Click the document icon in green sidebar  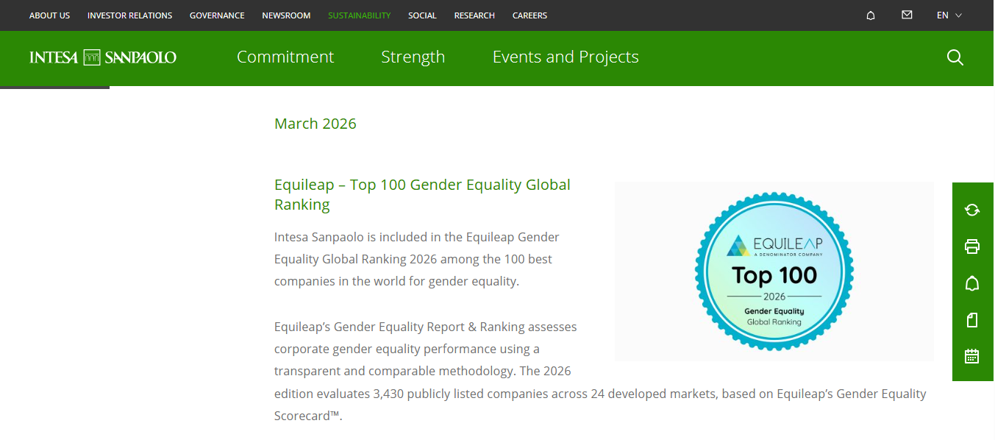pos(972,320)
